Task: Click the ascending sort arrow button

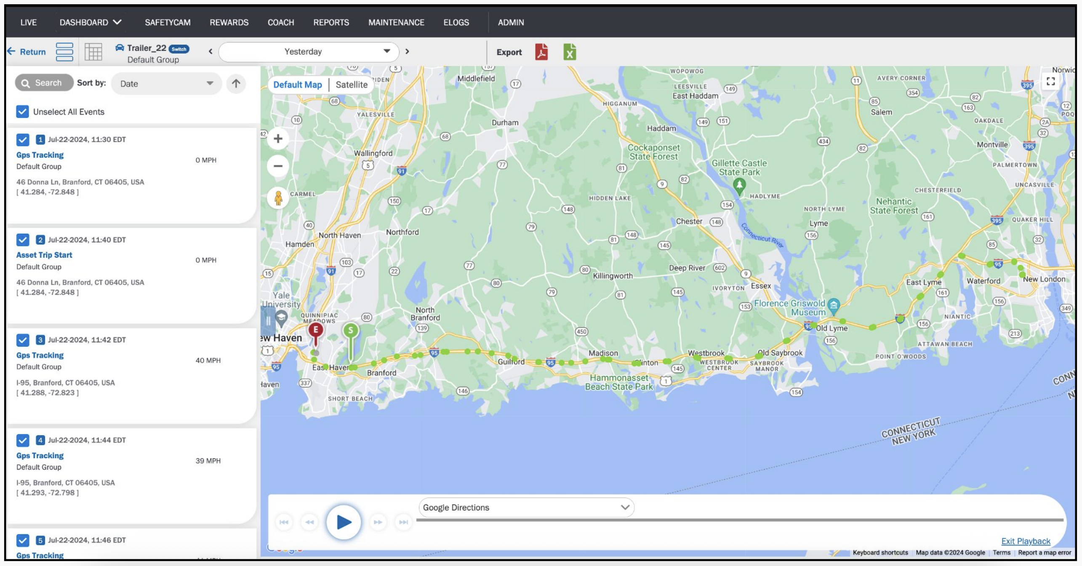Action: click(236, 83)
